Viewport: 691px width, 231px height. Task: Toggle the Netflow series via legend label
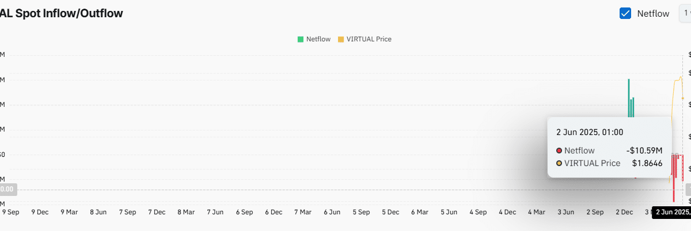(318, 39)
